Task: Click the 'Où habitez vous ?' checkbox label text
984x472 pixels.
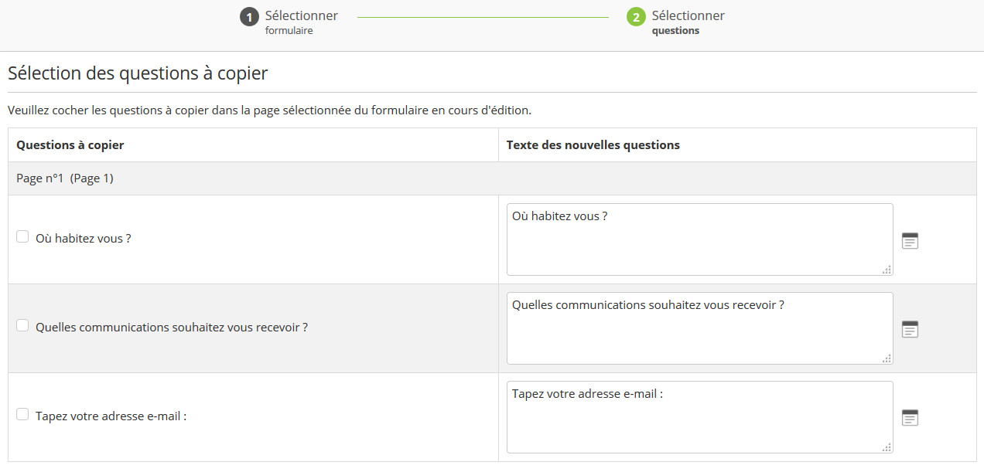Action: click(x=84, y=239)
